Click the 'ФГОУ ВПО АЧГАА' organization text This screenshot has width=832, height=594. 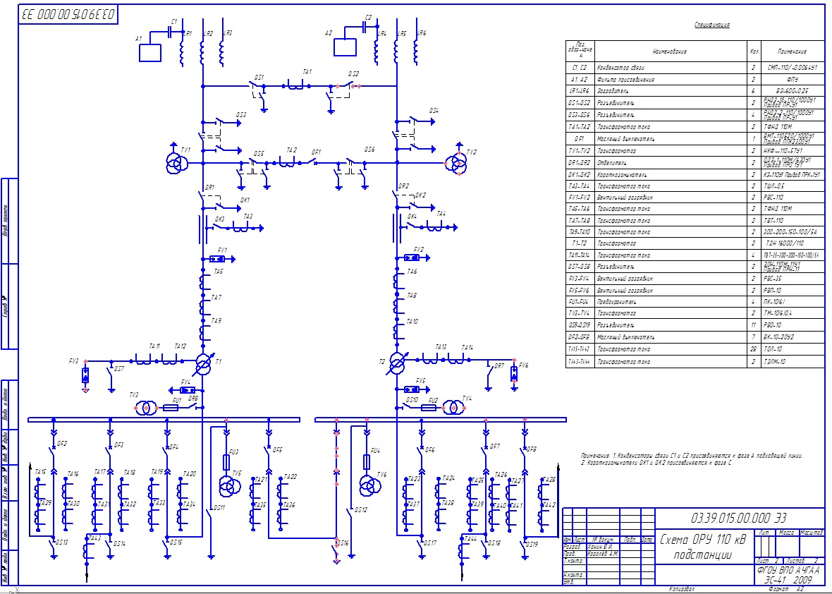coord(788,570)
